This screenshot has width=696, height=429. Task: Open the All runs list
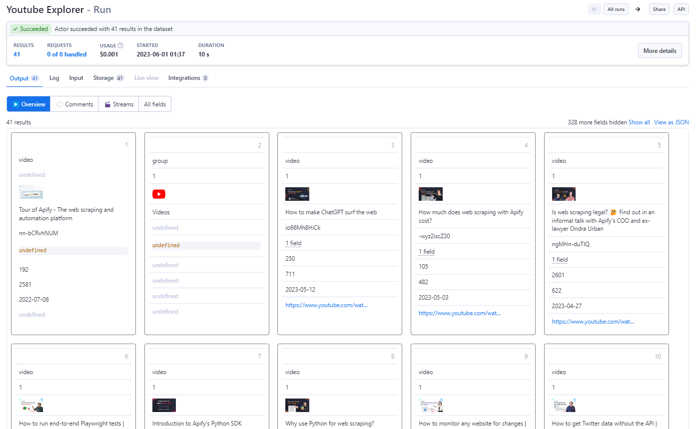click(616, 9)
